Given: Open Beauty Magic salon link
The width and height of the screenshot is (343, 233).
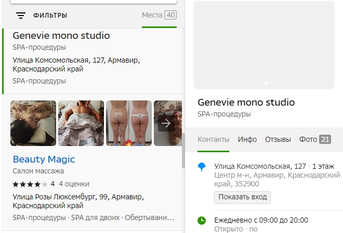Looking at the screenshot, I should pyautogui.click(x=44, y=159).
